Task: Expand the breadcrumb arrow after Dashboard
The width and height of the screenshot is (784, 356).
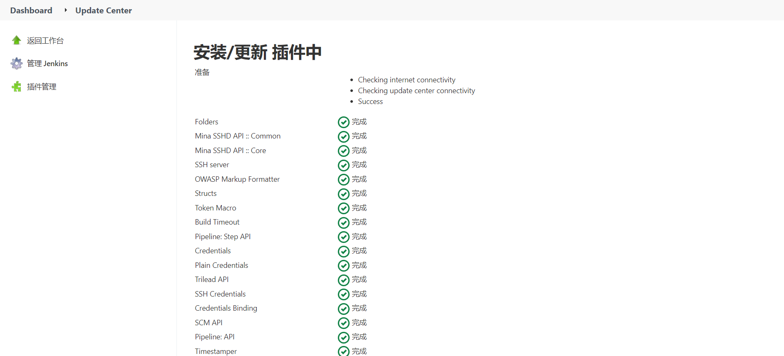Action: pos(65,10)
